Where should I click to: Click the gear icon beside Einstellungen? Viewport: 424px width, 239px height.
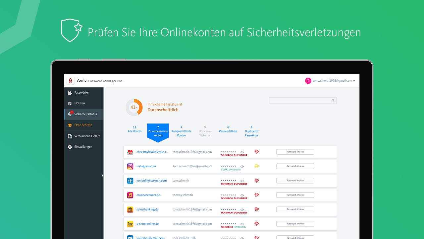pos(70,147)
